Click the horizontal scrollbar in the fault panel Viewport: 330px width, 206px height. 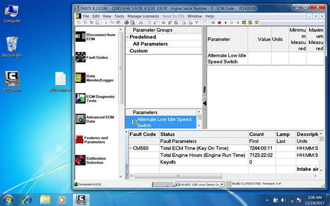[178, 176]
